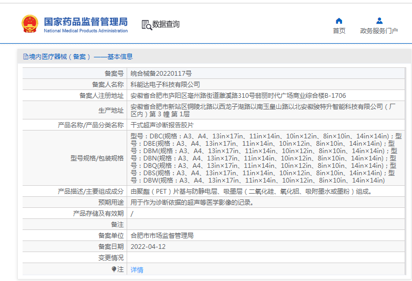This screenshot has height=281, width=412.
Task: Open the 政务服务门户 navigation item
Action: click(x=379, y=31)
